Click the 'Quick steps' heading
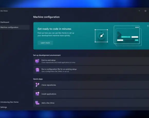Image resolution: width=149 pixels, height=118 pixels. tap(38, 79)
